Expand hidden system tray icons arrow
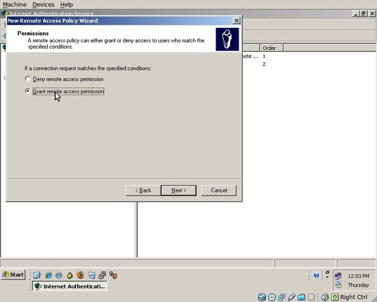This screenshot has height=302, width=377. (x=328, y=275)
